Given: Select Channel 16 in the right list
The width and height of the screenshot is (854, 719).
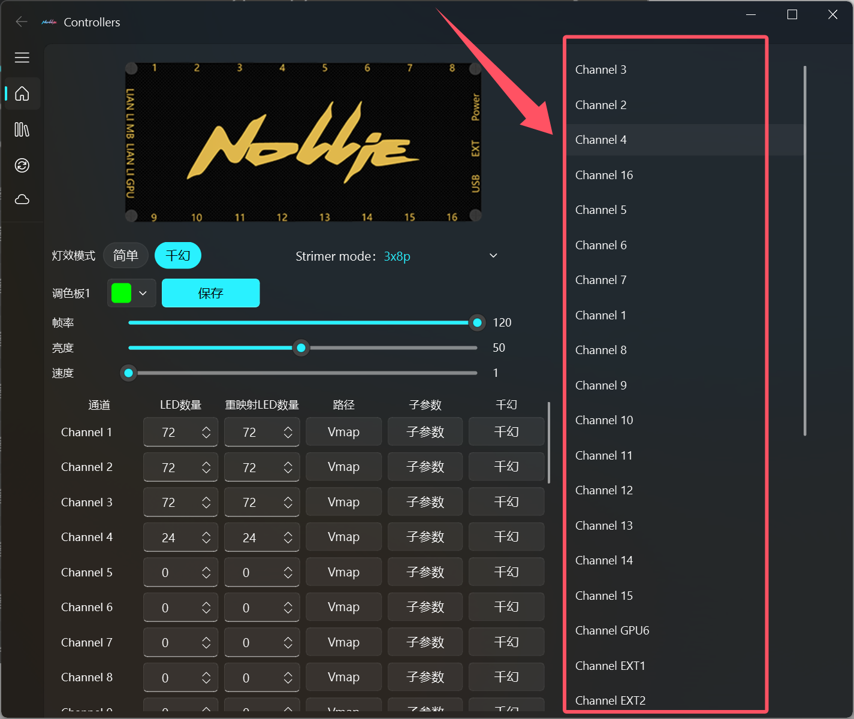Looking at the screenshot, I should 684,175.
